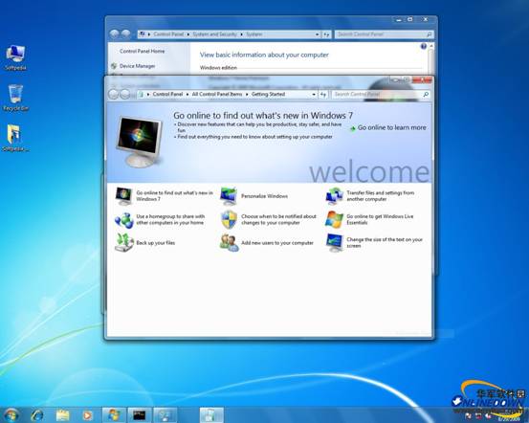Expand arrow after All Control Panel Items breadcrumb
Viewport: 529px width, 423px height.
(247, 94)
